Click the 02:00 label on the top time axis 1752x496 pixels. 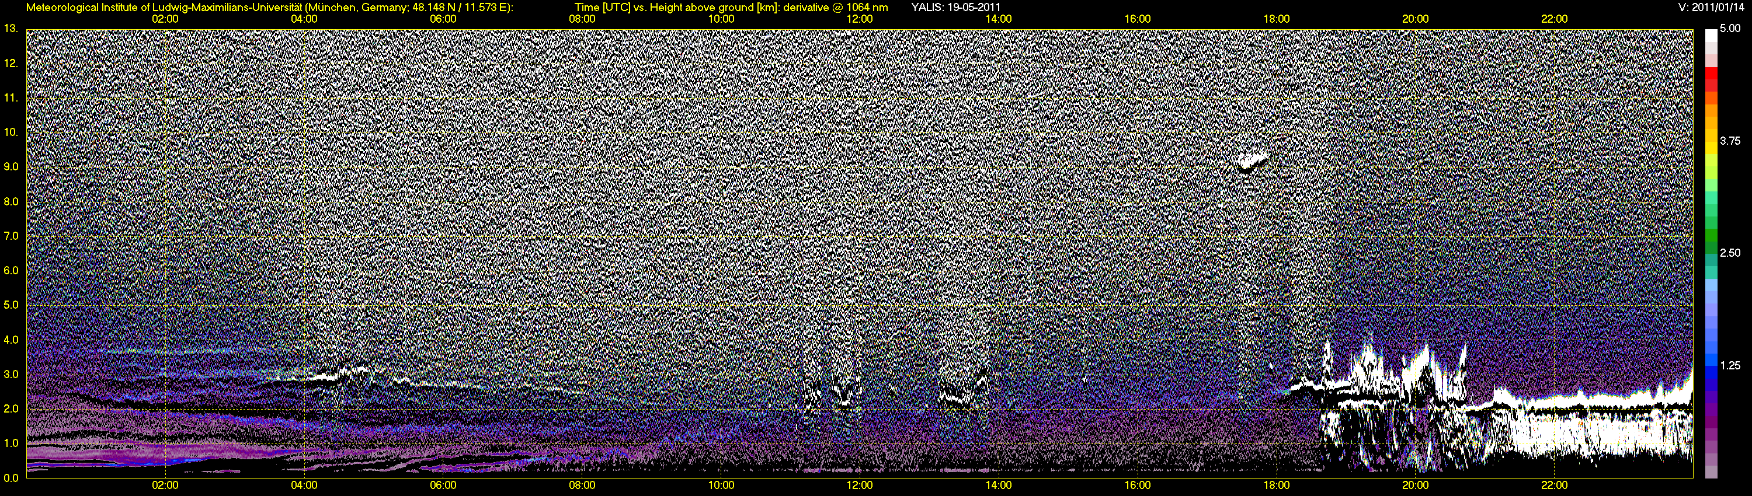point(165,19)
